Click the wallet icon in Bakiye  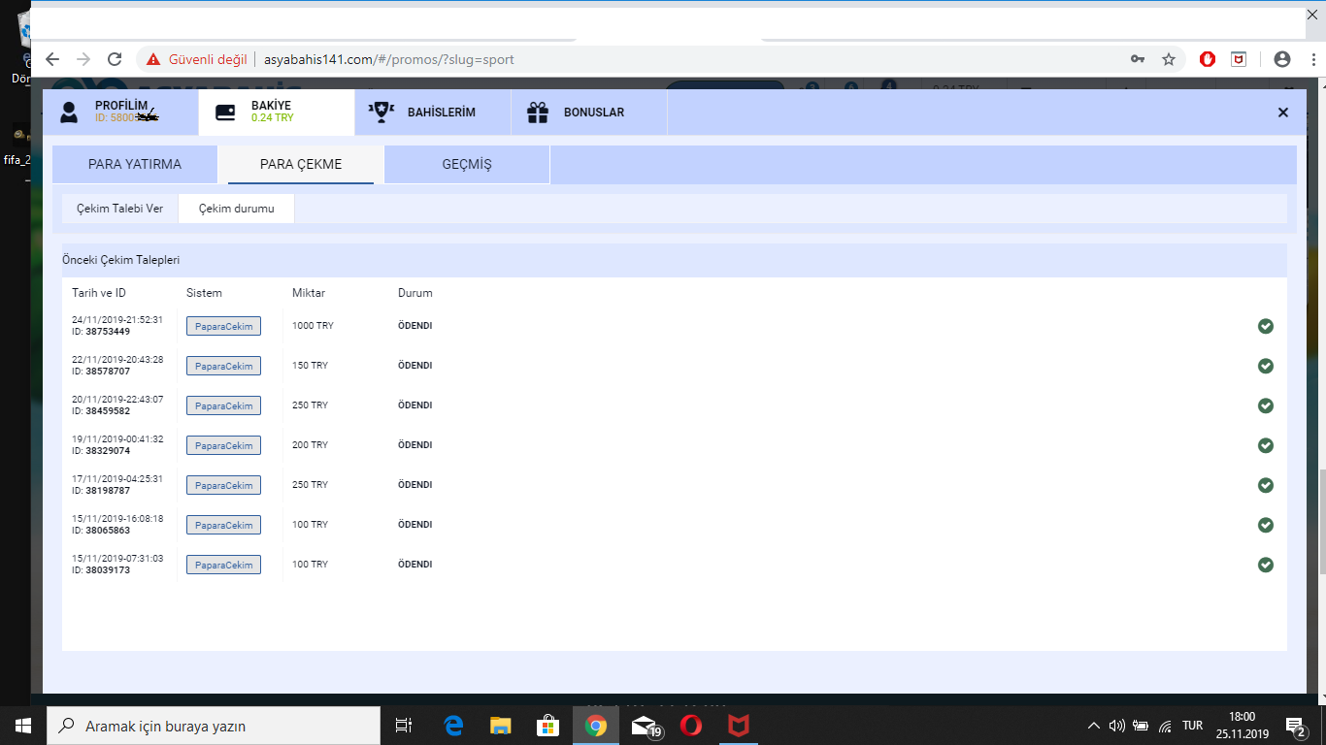click(225, 113)
